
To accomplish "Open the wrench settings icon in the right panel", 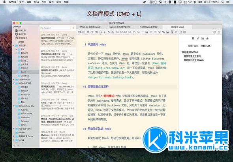I will tap(198, 38).
